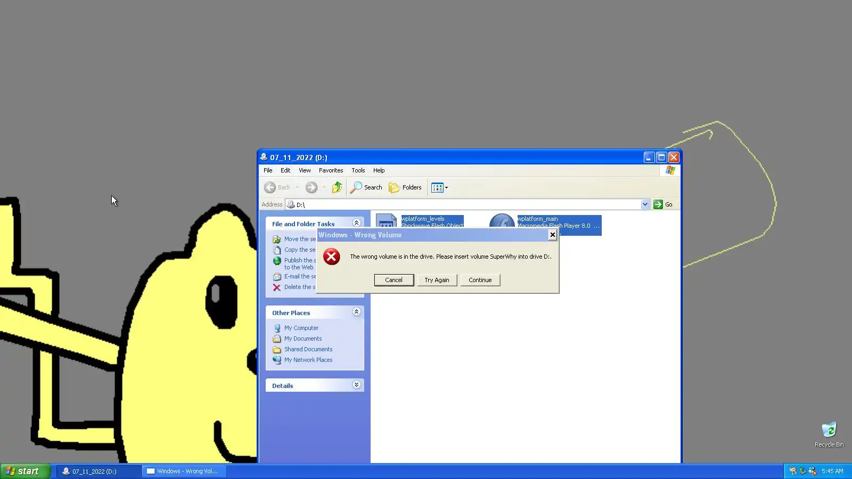Click Continue in Wrong Volume dialog
The width and height of the screenshot is (852, 479).
480,280
